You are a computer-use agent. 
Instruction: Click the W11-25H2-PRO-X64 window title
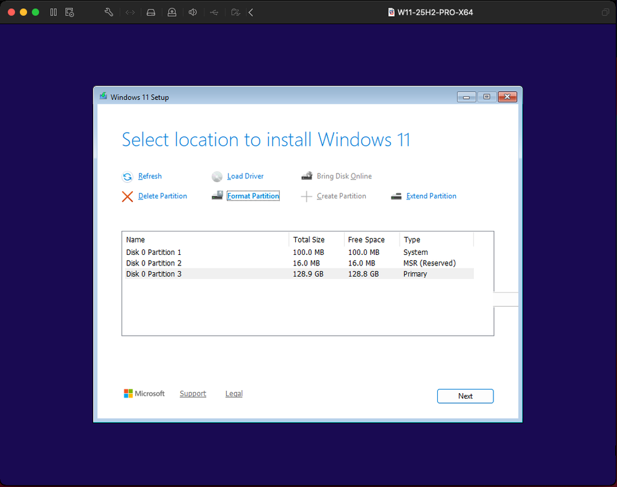435,12
